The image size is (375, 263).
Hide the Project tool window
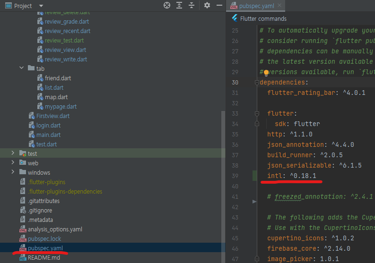219,5
